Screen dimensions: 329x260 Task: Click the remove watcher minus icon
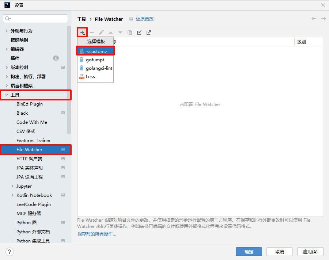click(92, 32)
